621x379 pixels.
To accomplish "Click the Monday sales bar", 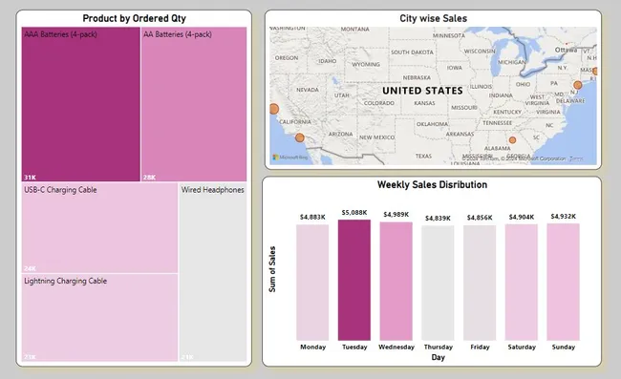I will 312,283.
